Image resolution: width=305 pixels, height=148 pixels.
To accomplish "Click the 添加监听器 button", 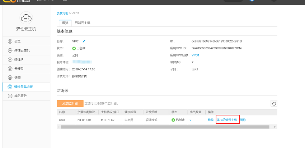I will point(70,104).
